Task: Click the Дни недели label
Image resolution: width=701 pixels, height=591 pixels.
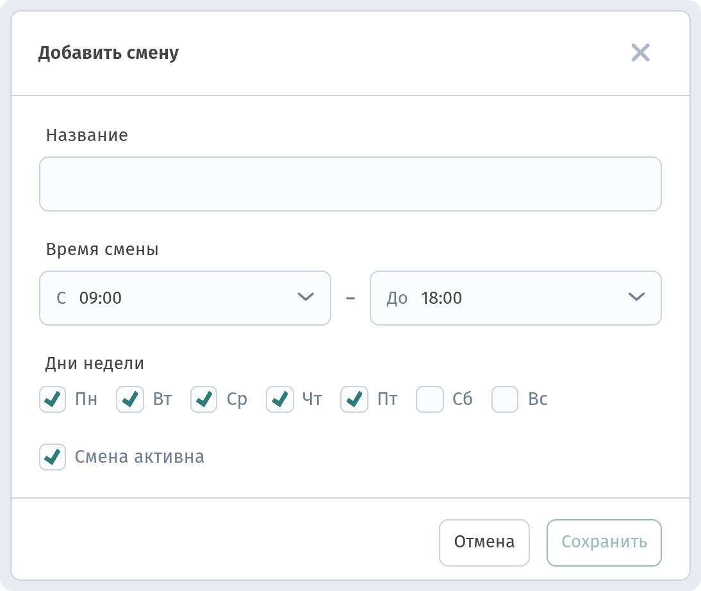Action: pyautogui.click(x=95, y=363)
